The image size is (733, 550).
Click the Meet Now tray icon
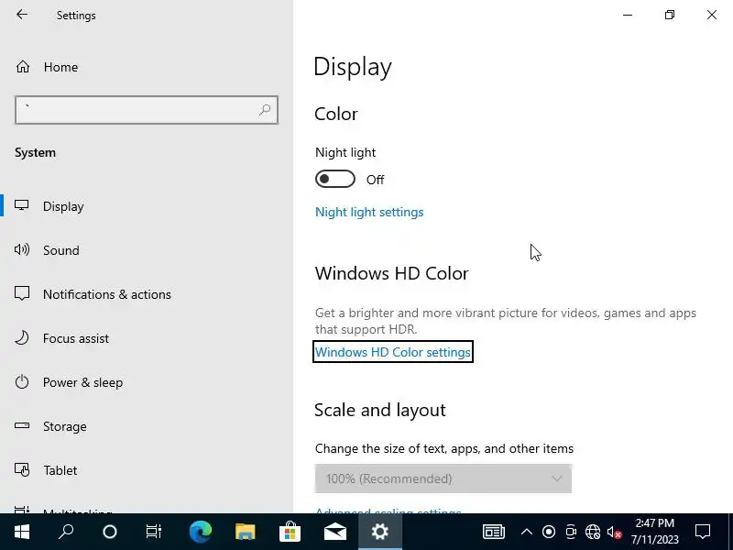click(x=571, y=532)
